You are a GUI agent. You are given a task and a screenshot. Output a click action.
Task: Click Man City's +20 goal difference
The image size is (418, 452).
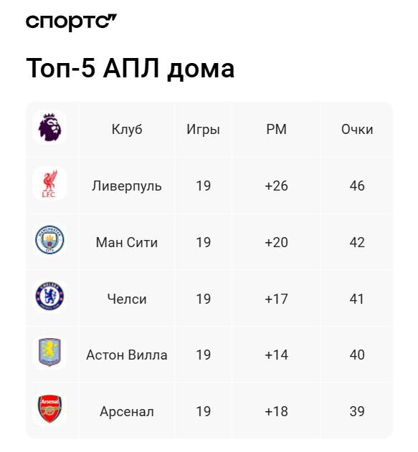276,242
